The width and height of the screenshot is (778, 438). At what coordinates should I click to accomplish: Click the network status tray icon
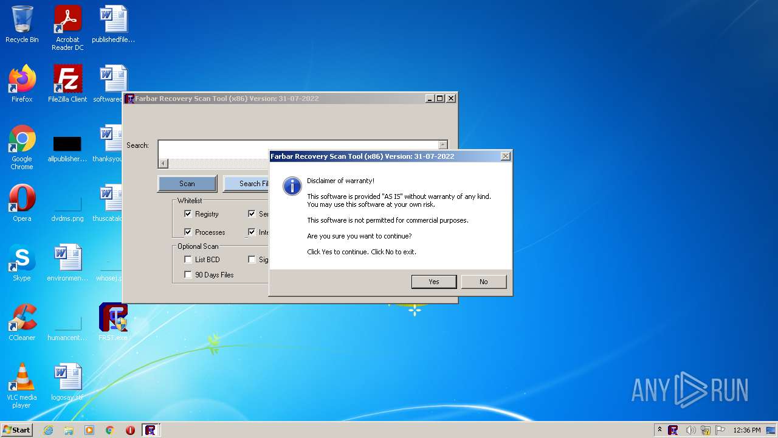click(x=706, y=430)
